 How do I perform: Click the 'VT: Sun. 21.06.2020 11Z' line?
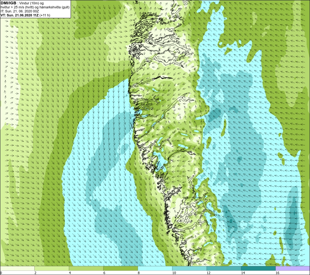pos(20,15)
